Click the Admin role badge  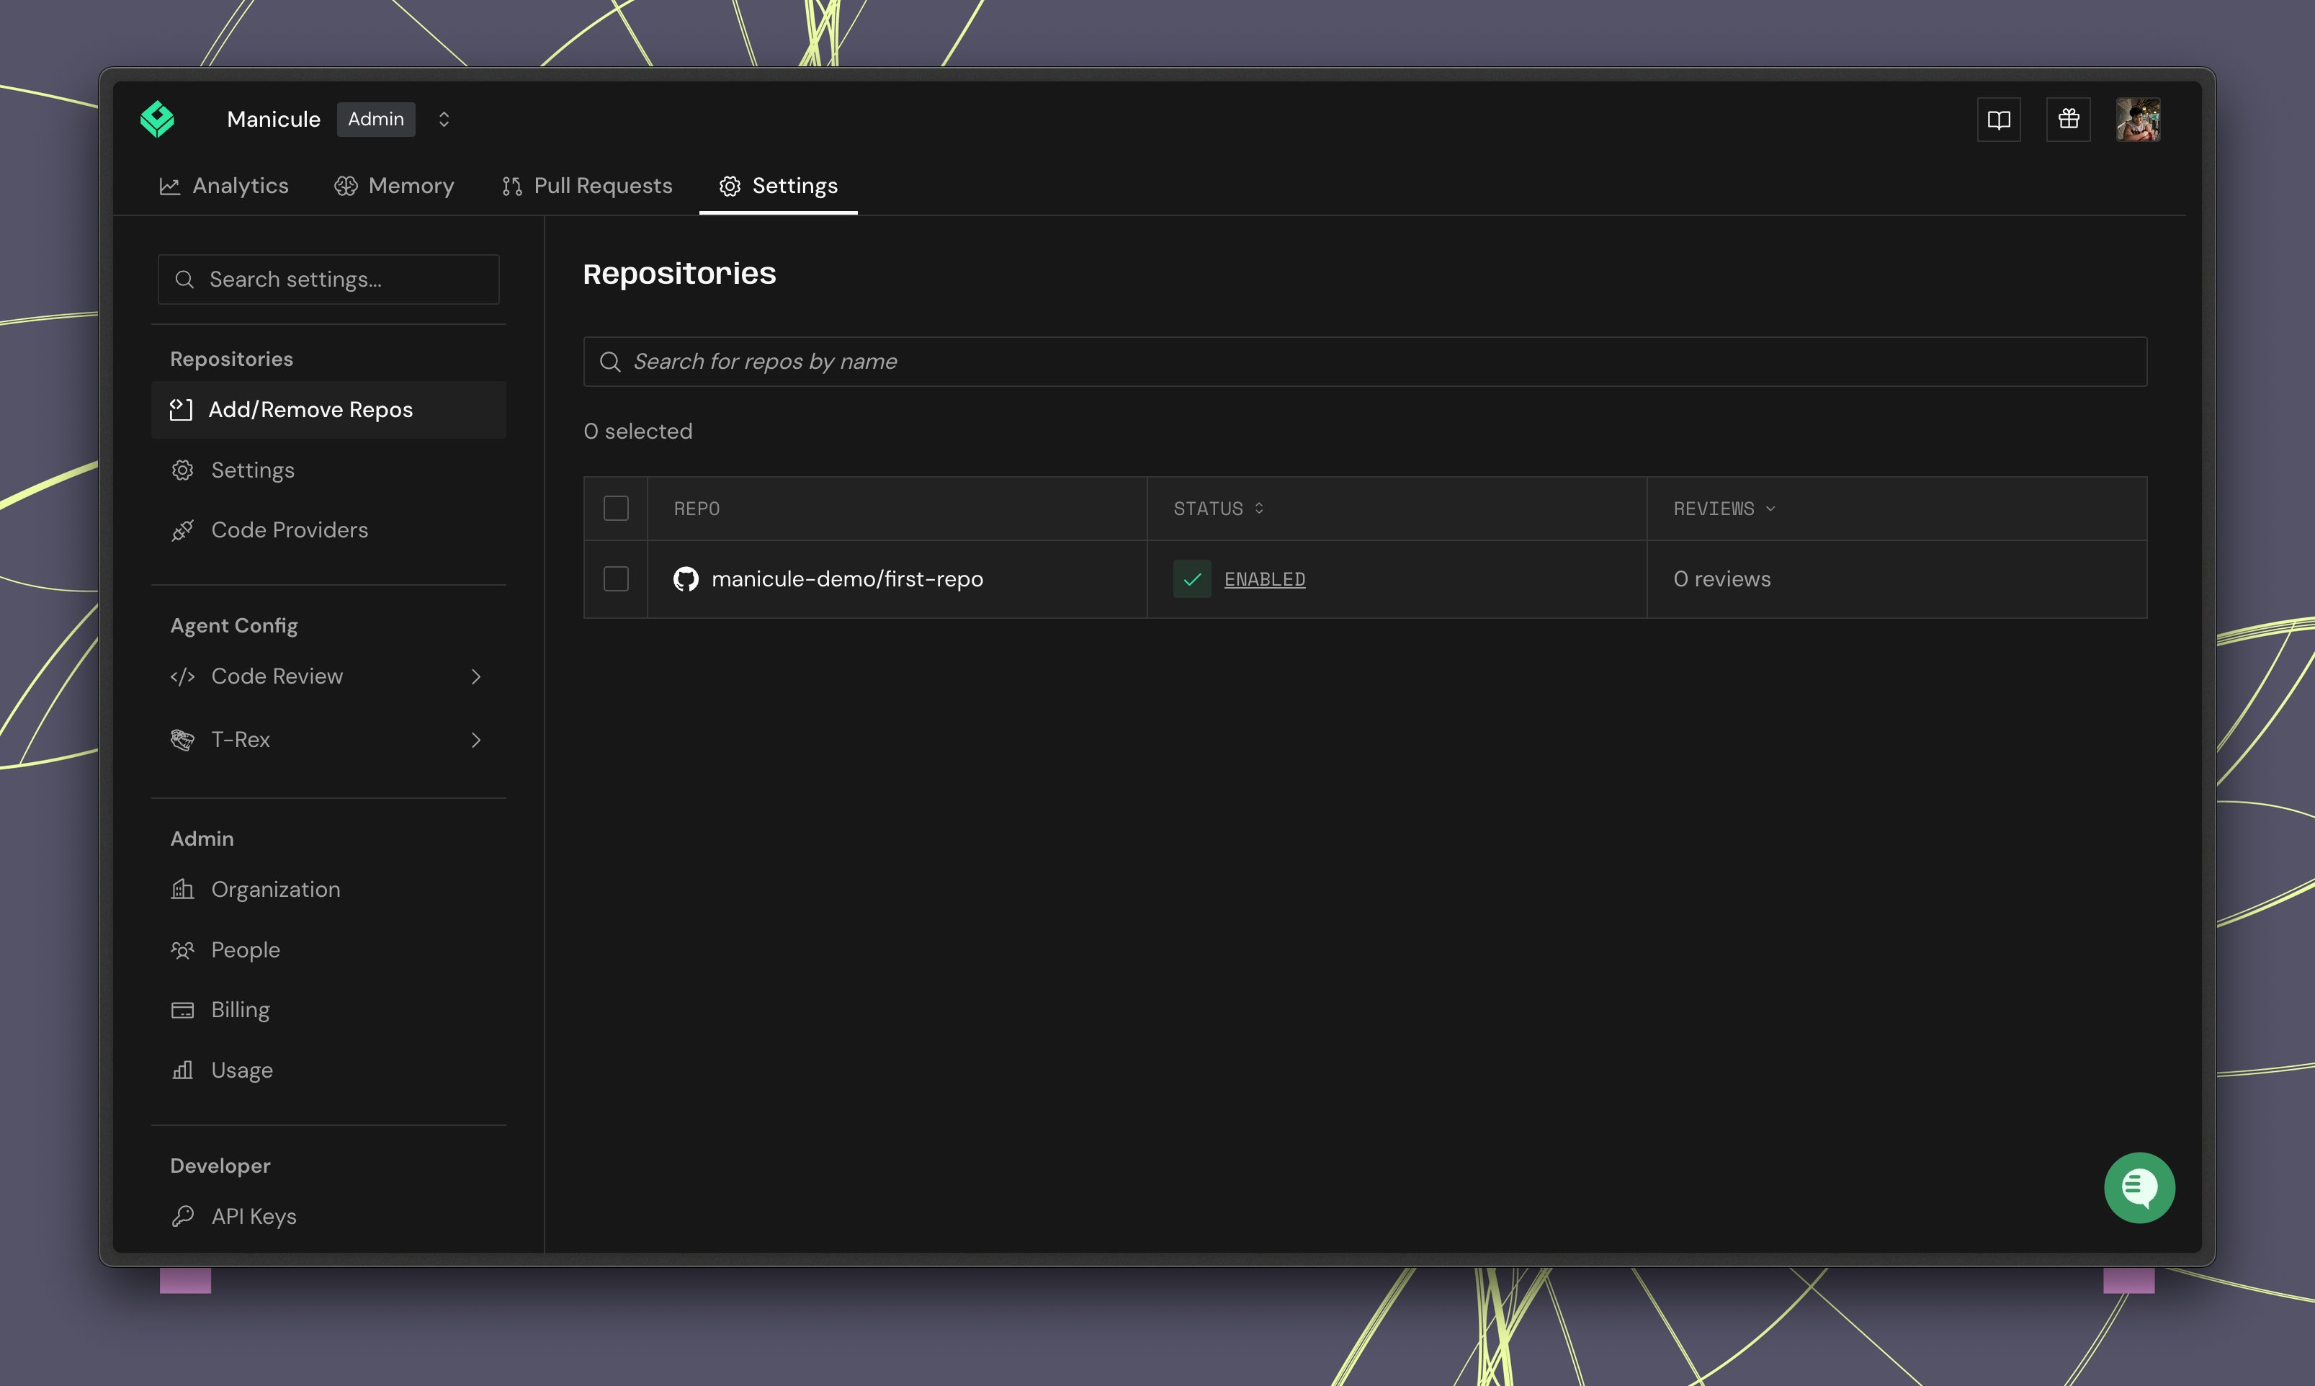tap(375, 120)
